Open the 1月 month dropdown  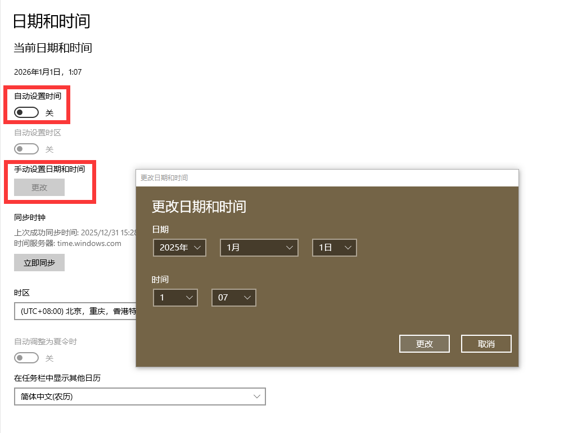[259, 248]
